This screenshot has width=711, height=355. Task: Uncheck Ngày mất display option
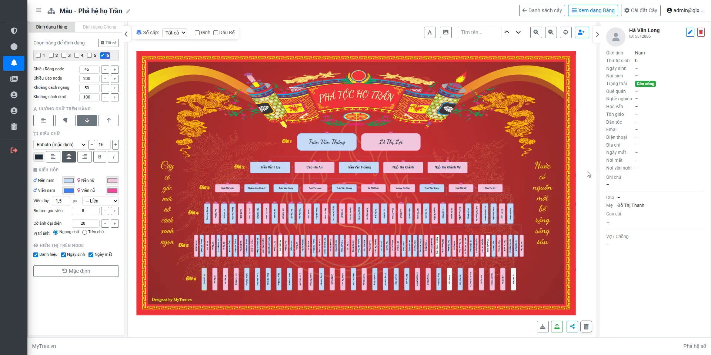[x=91, y=255]
